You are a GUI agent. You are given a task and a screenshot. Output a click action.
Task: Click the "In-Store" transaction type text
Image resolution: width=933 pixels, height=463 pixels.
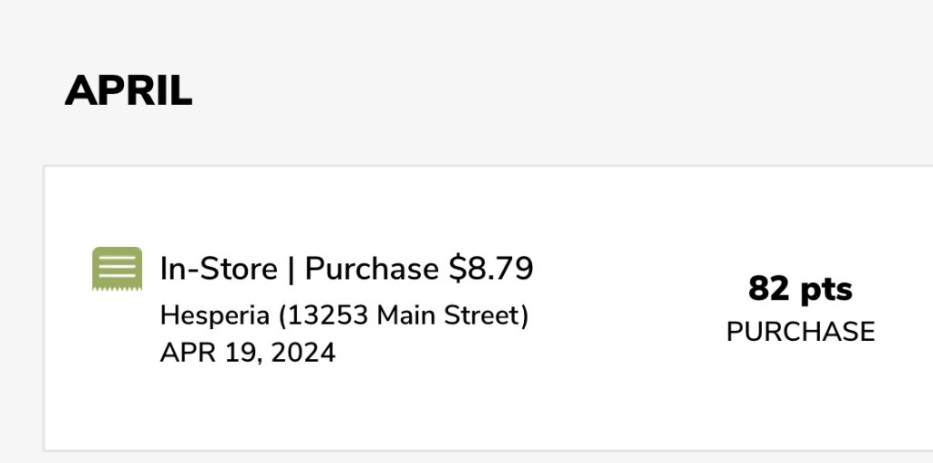(219, 269)
